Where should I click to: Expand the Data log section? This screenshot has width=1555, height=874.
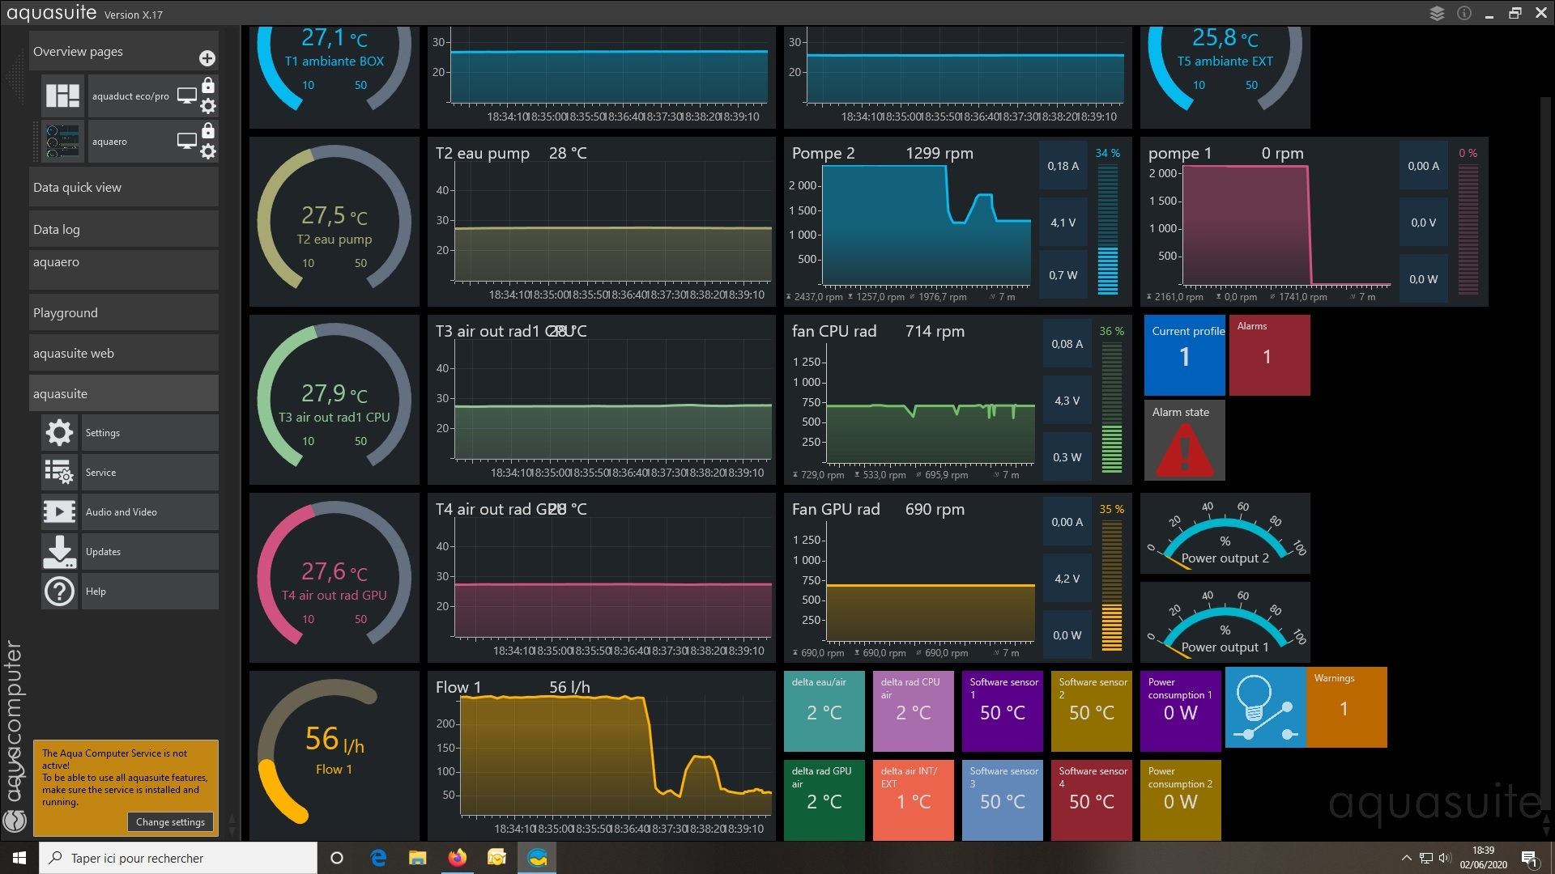tap(123, 229)
